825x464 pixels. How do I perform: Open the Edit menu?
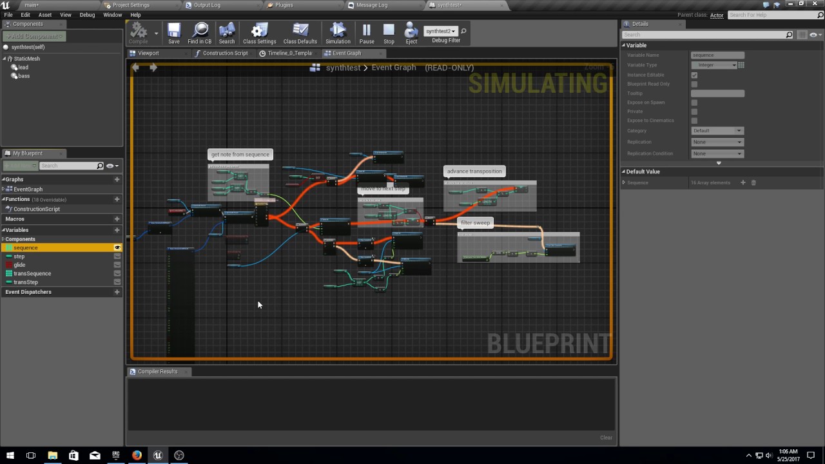coord(26,15)
